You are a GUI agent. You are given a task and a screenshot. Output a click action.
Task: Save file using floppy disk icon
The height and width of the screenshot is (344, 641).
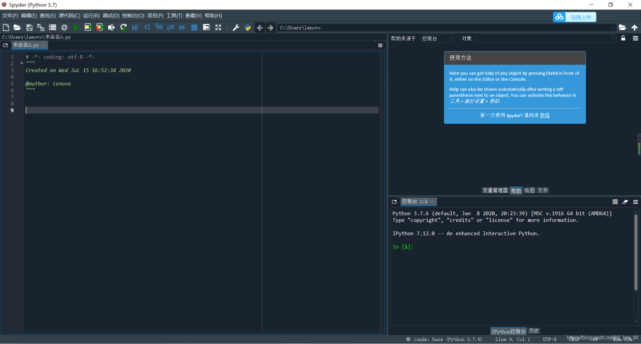[29, 28]
